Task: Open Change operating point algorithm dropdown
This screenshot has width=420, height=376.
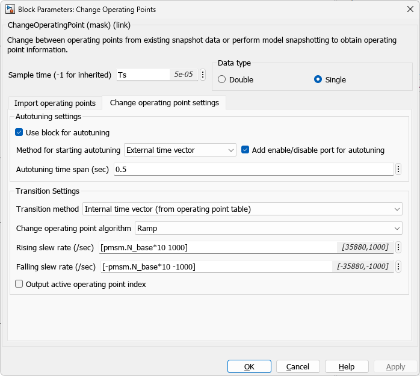Action: click(268, 229)
